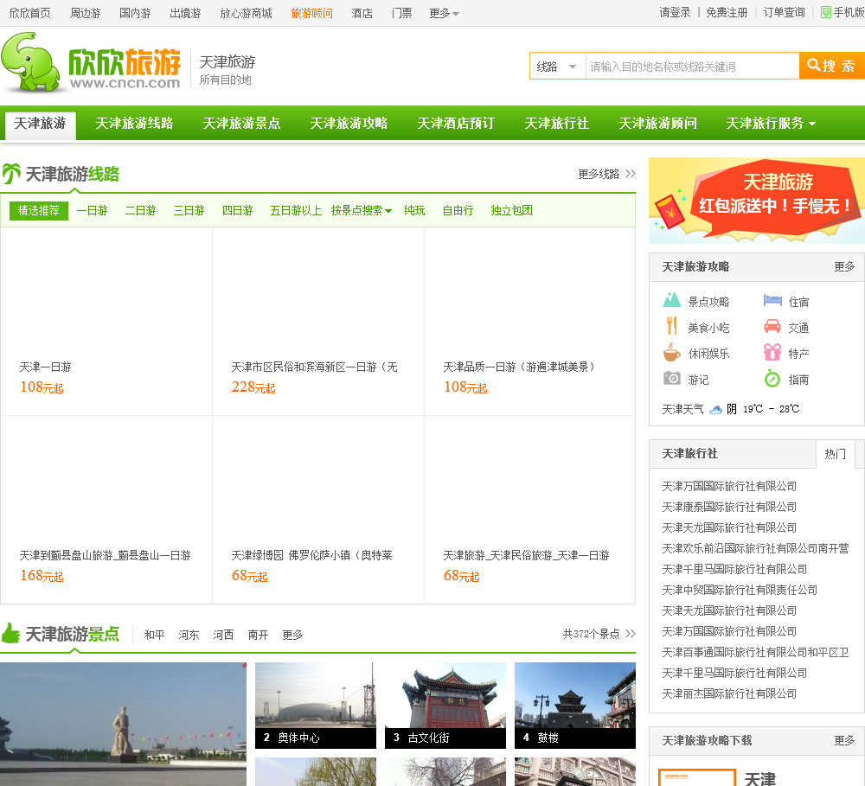Open the 天津旅游景点 nav item

tap(241, 123)
